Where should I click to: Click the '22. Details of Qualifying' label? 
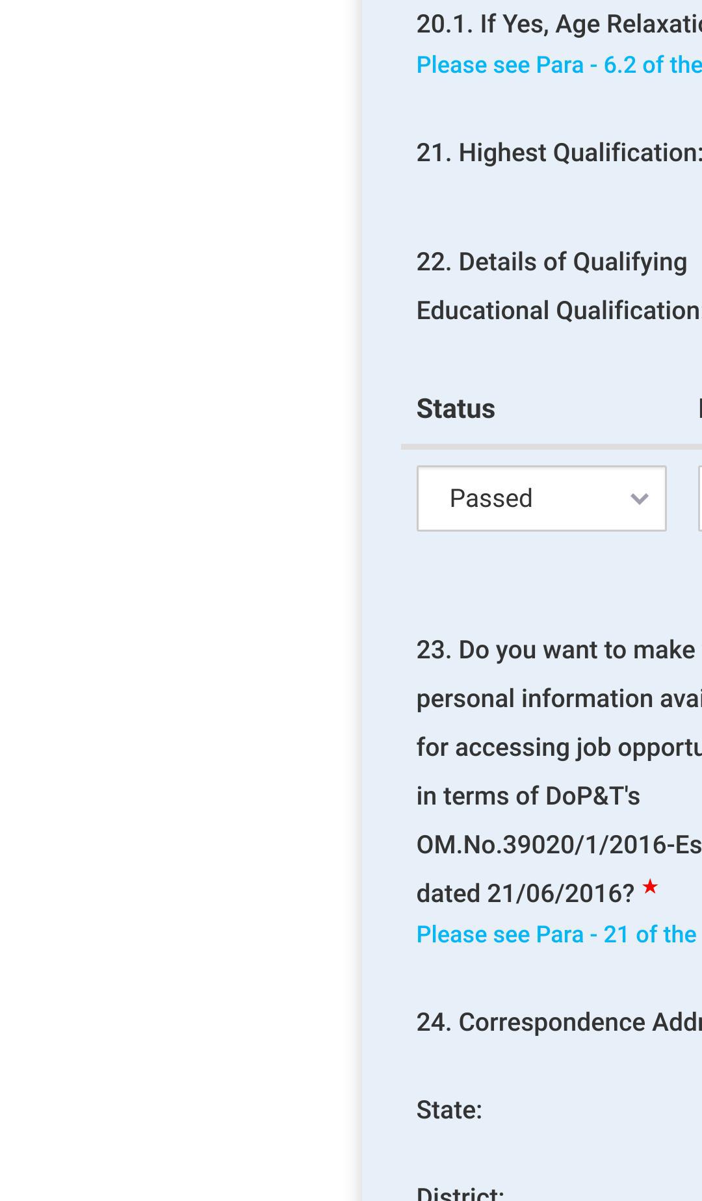[x=552, y=262]
